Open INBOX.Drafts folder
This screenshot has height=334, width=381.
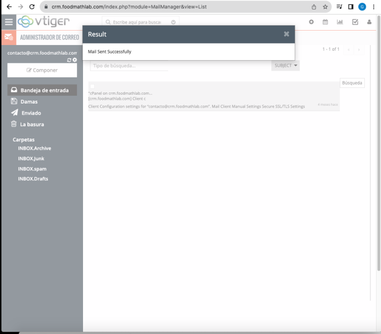[33, 179]
